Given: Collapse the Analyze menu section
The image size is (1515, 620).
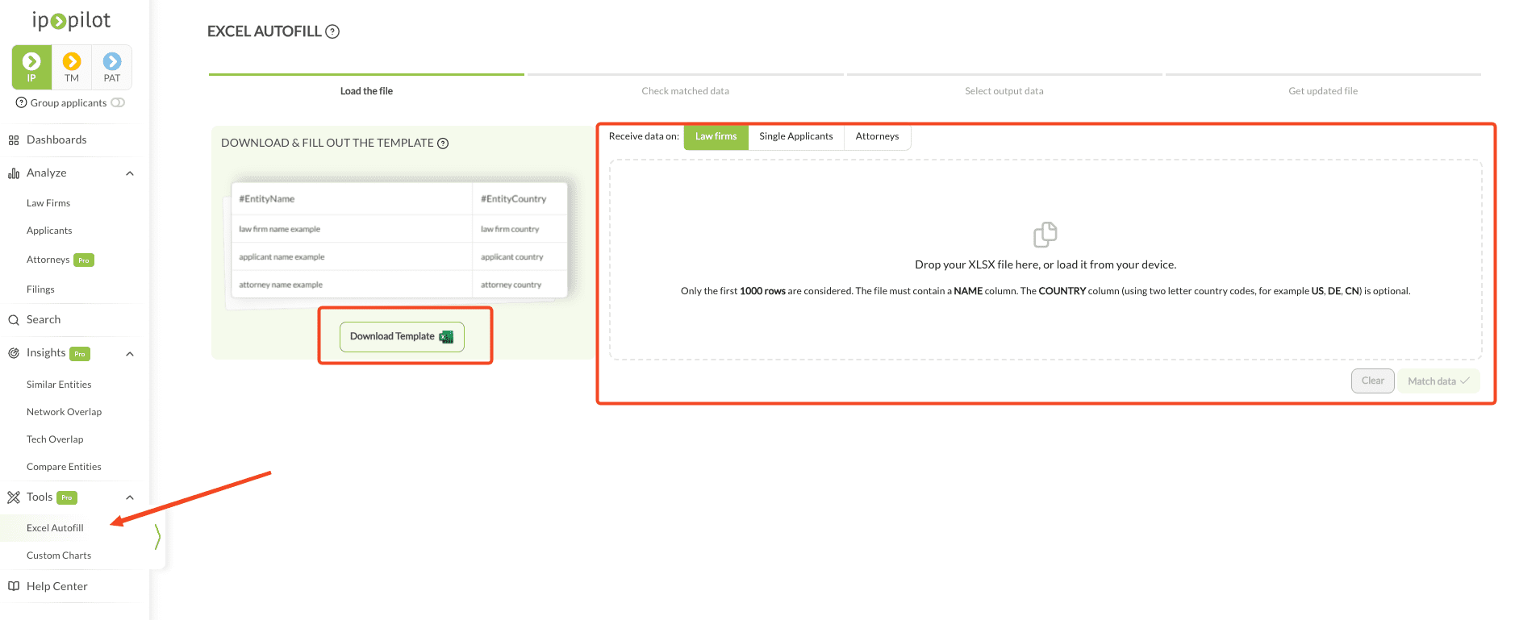Looking at the screenshot, I should click(130, 173).
